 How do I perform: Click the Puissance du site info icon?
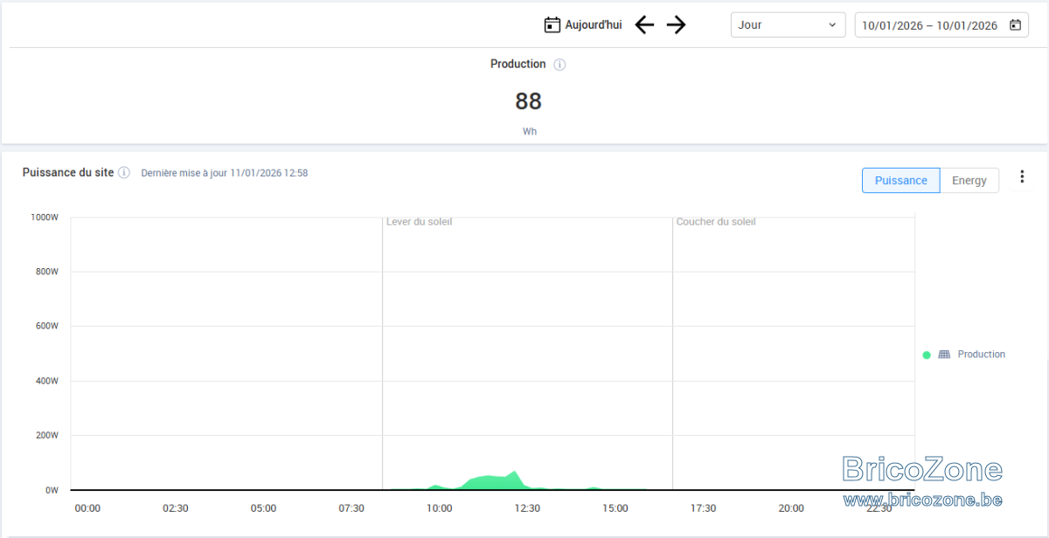click(124, 173)
